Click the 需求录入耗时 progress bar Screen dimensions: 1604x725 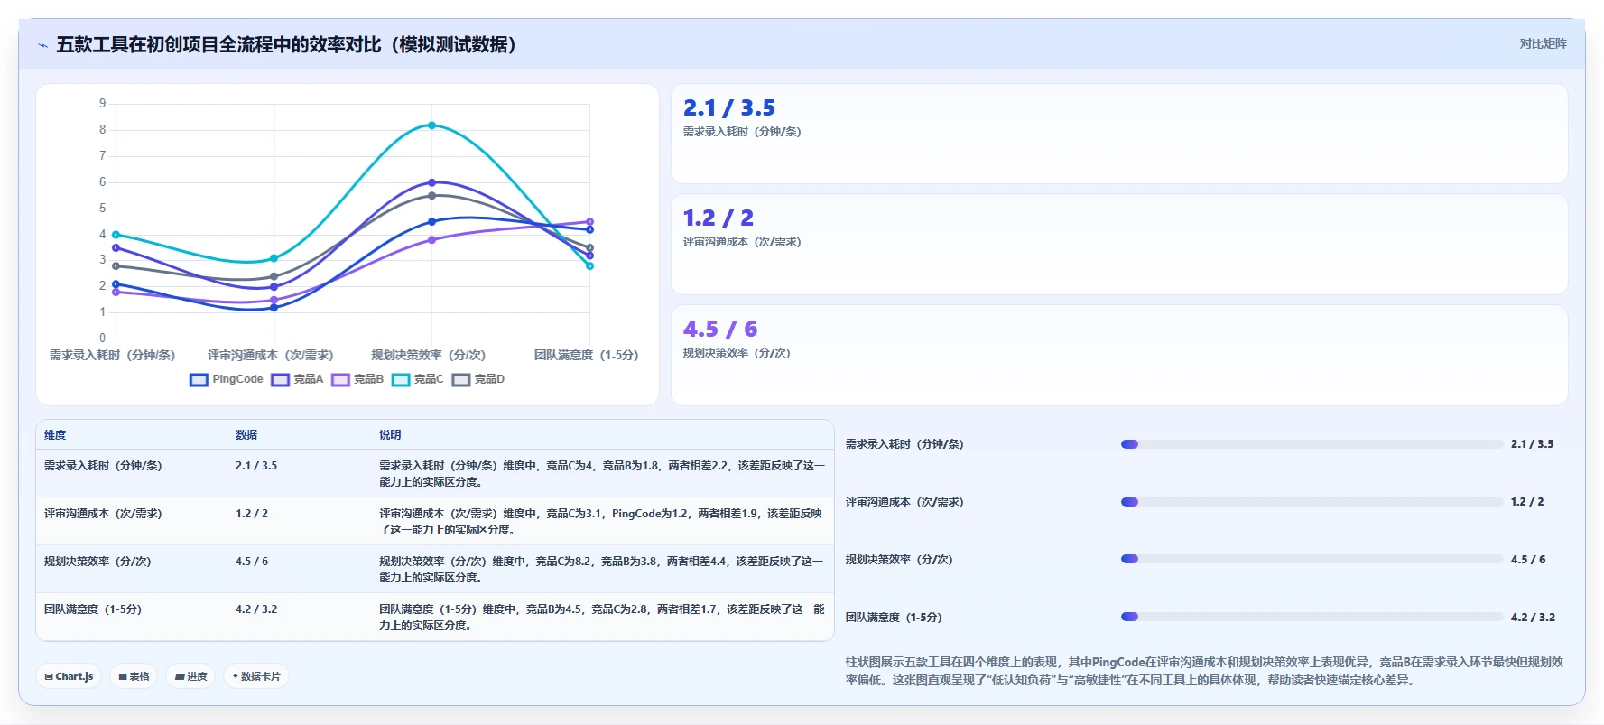click(1312, 444)
